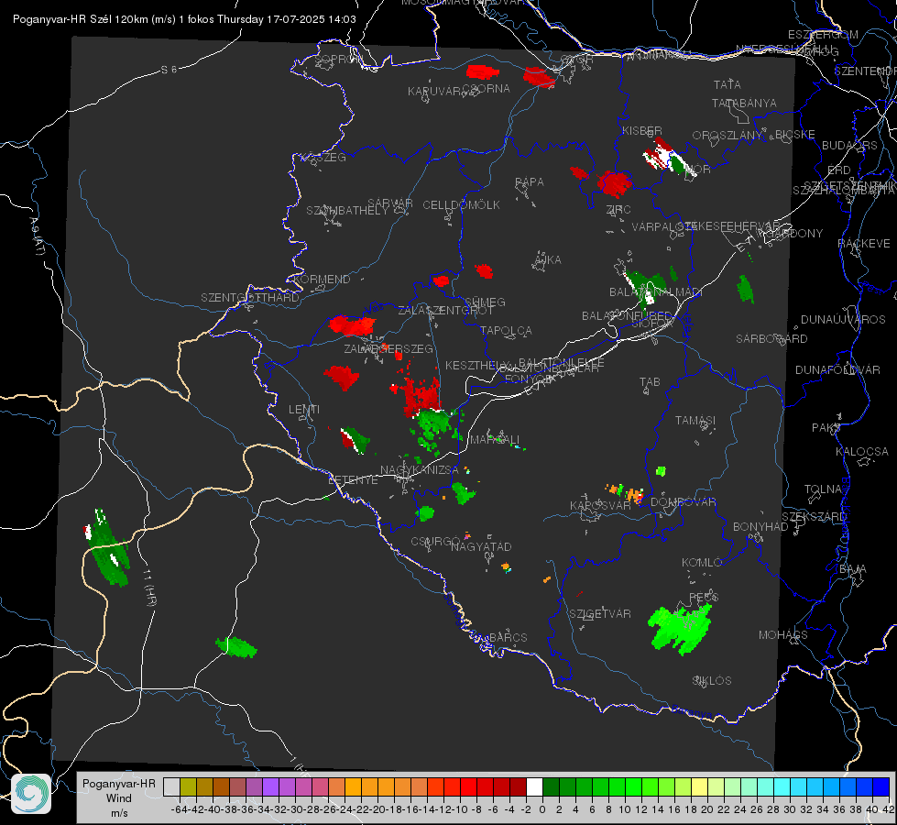Click the radar title 'Poganyvar-HR Szél 120km' text
Viewport: 897px width, 825px height.
tap(80, 19)
